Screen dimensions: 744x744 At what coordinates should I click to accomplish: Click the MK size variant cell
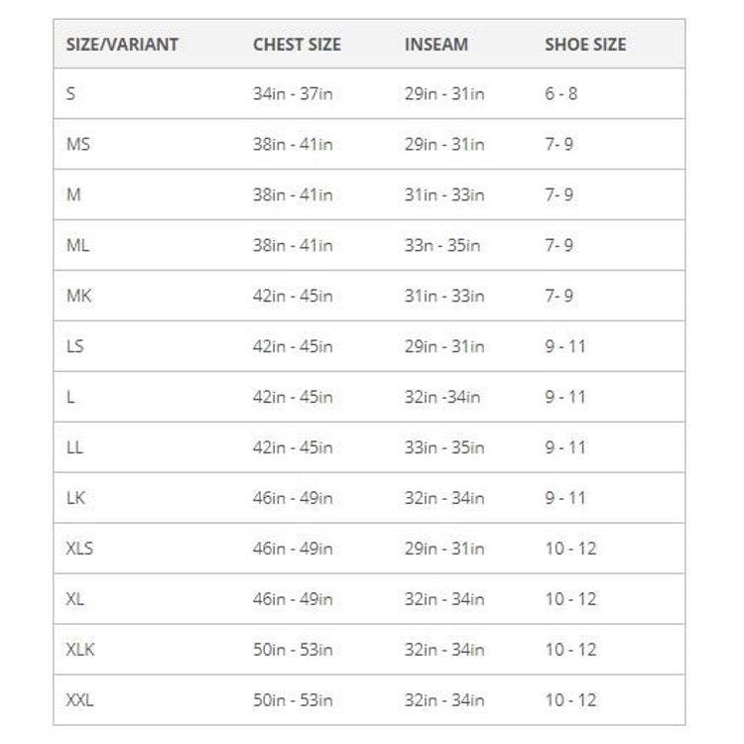click(78, 296)
